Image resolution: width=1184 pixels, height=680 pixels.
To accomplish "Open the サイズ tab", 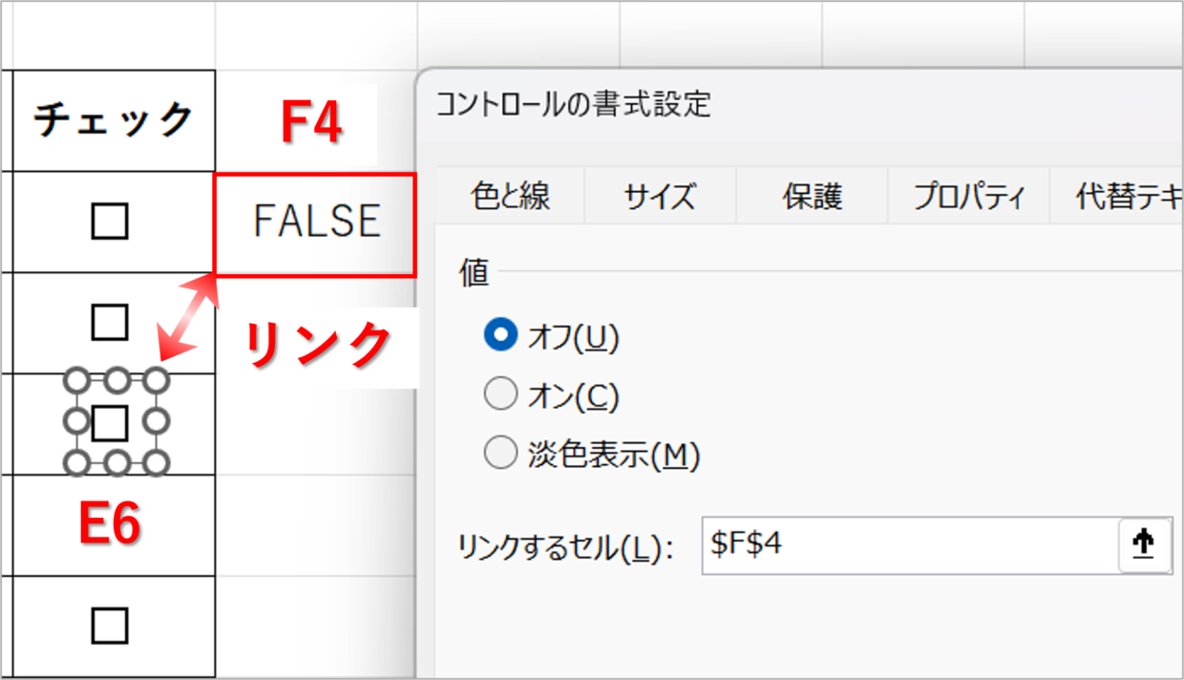I will point(660,197).
